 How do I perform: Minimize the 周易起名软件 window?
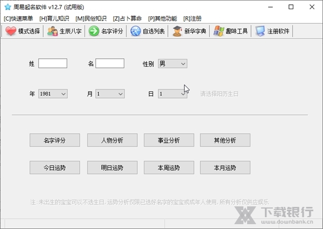pos(270,7)
